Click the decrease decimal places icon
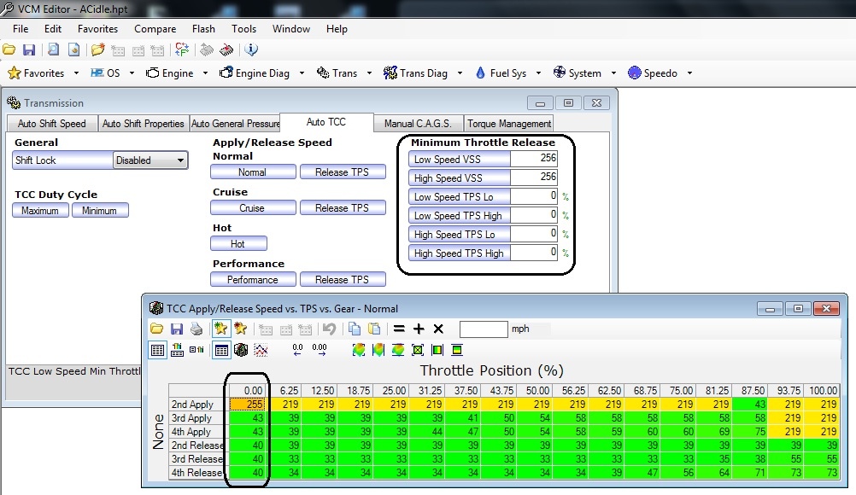Screen dimensions: 856x495 tap(297, 350)
